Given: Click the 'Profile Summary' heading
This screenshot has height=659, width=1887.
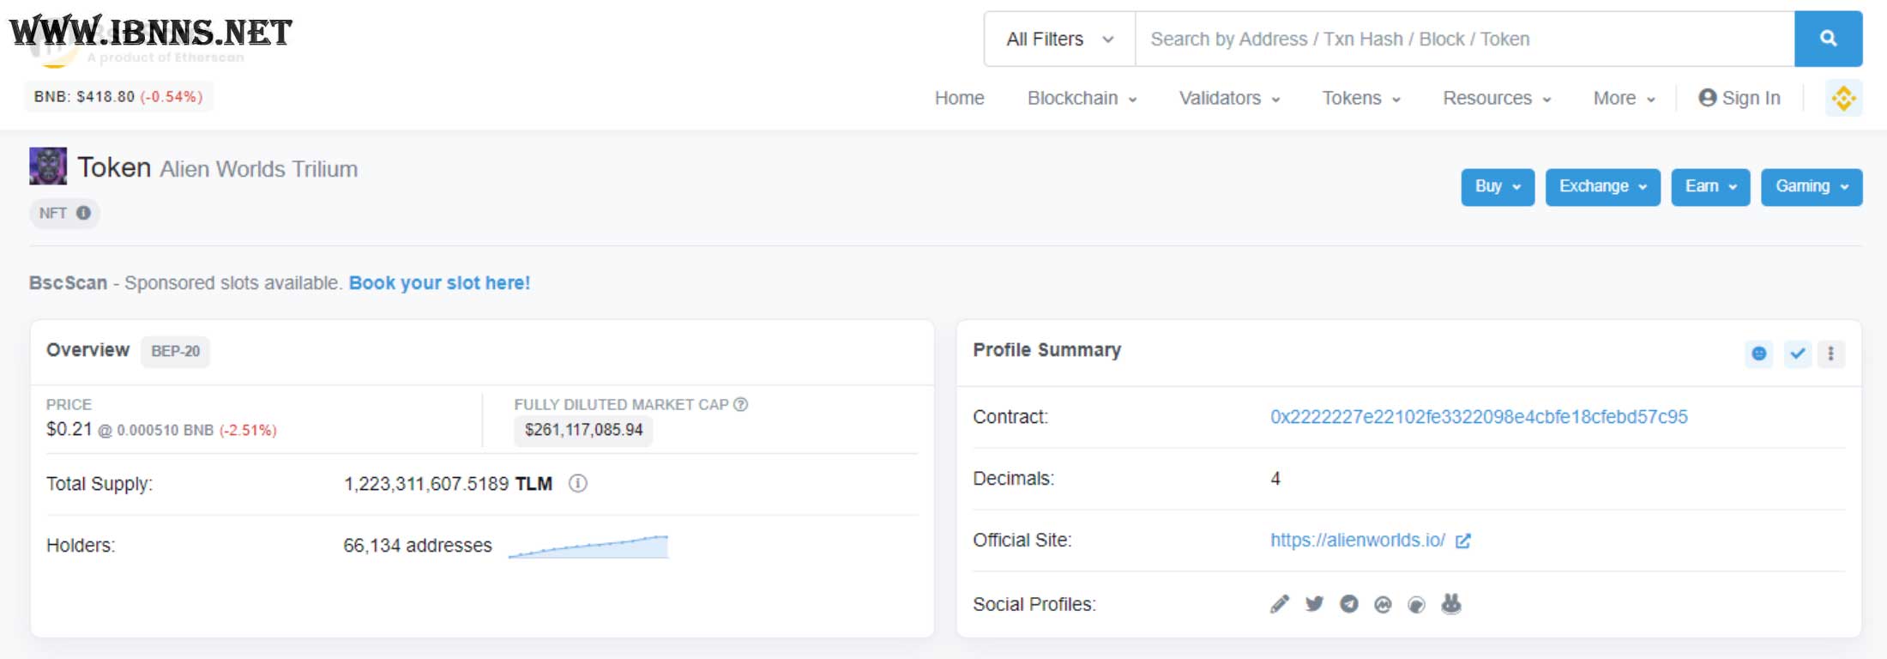Looking at the screenshot, I should [x=1047, y=350].
